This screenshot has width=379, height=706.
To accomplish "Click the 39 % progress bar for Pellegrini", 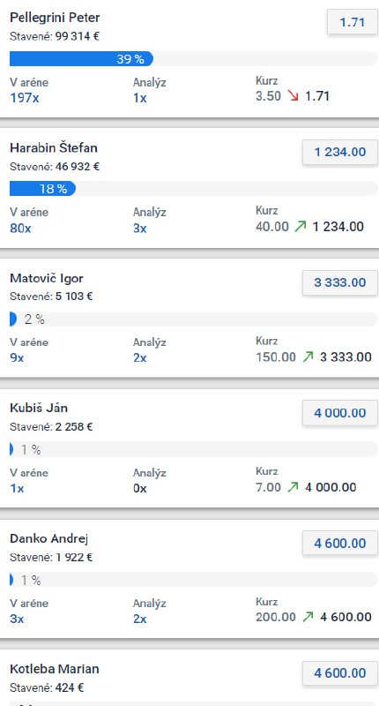I will pyautogui.click(x=193, y=59).
